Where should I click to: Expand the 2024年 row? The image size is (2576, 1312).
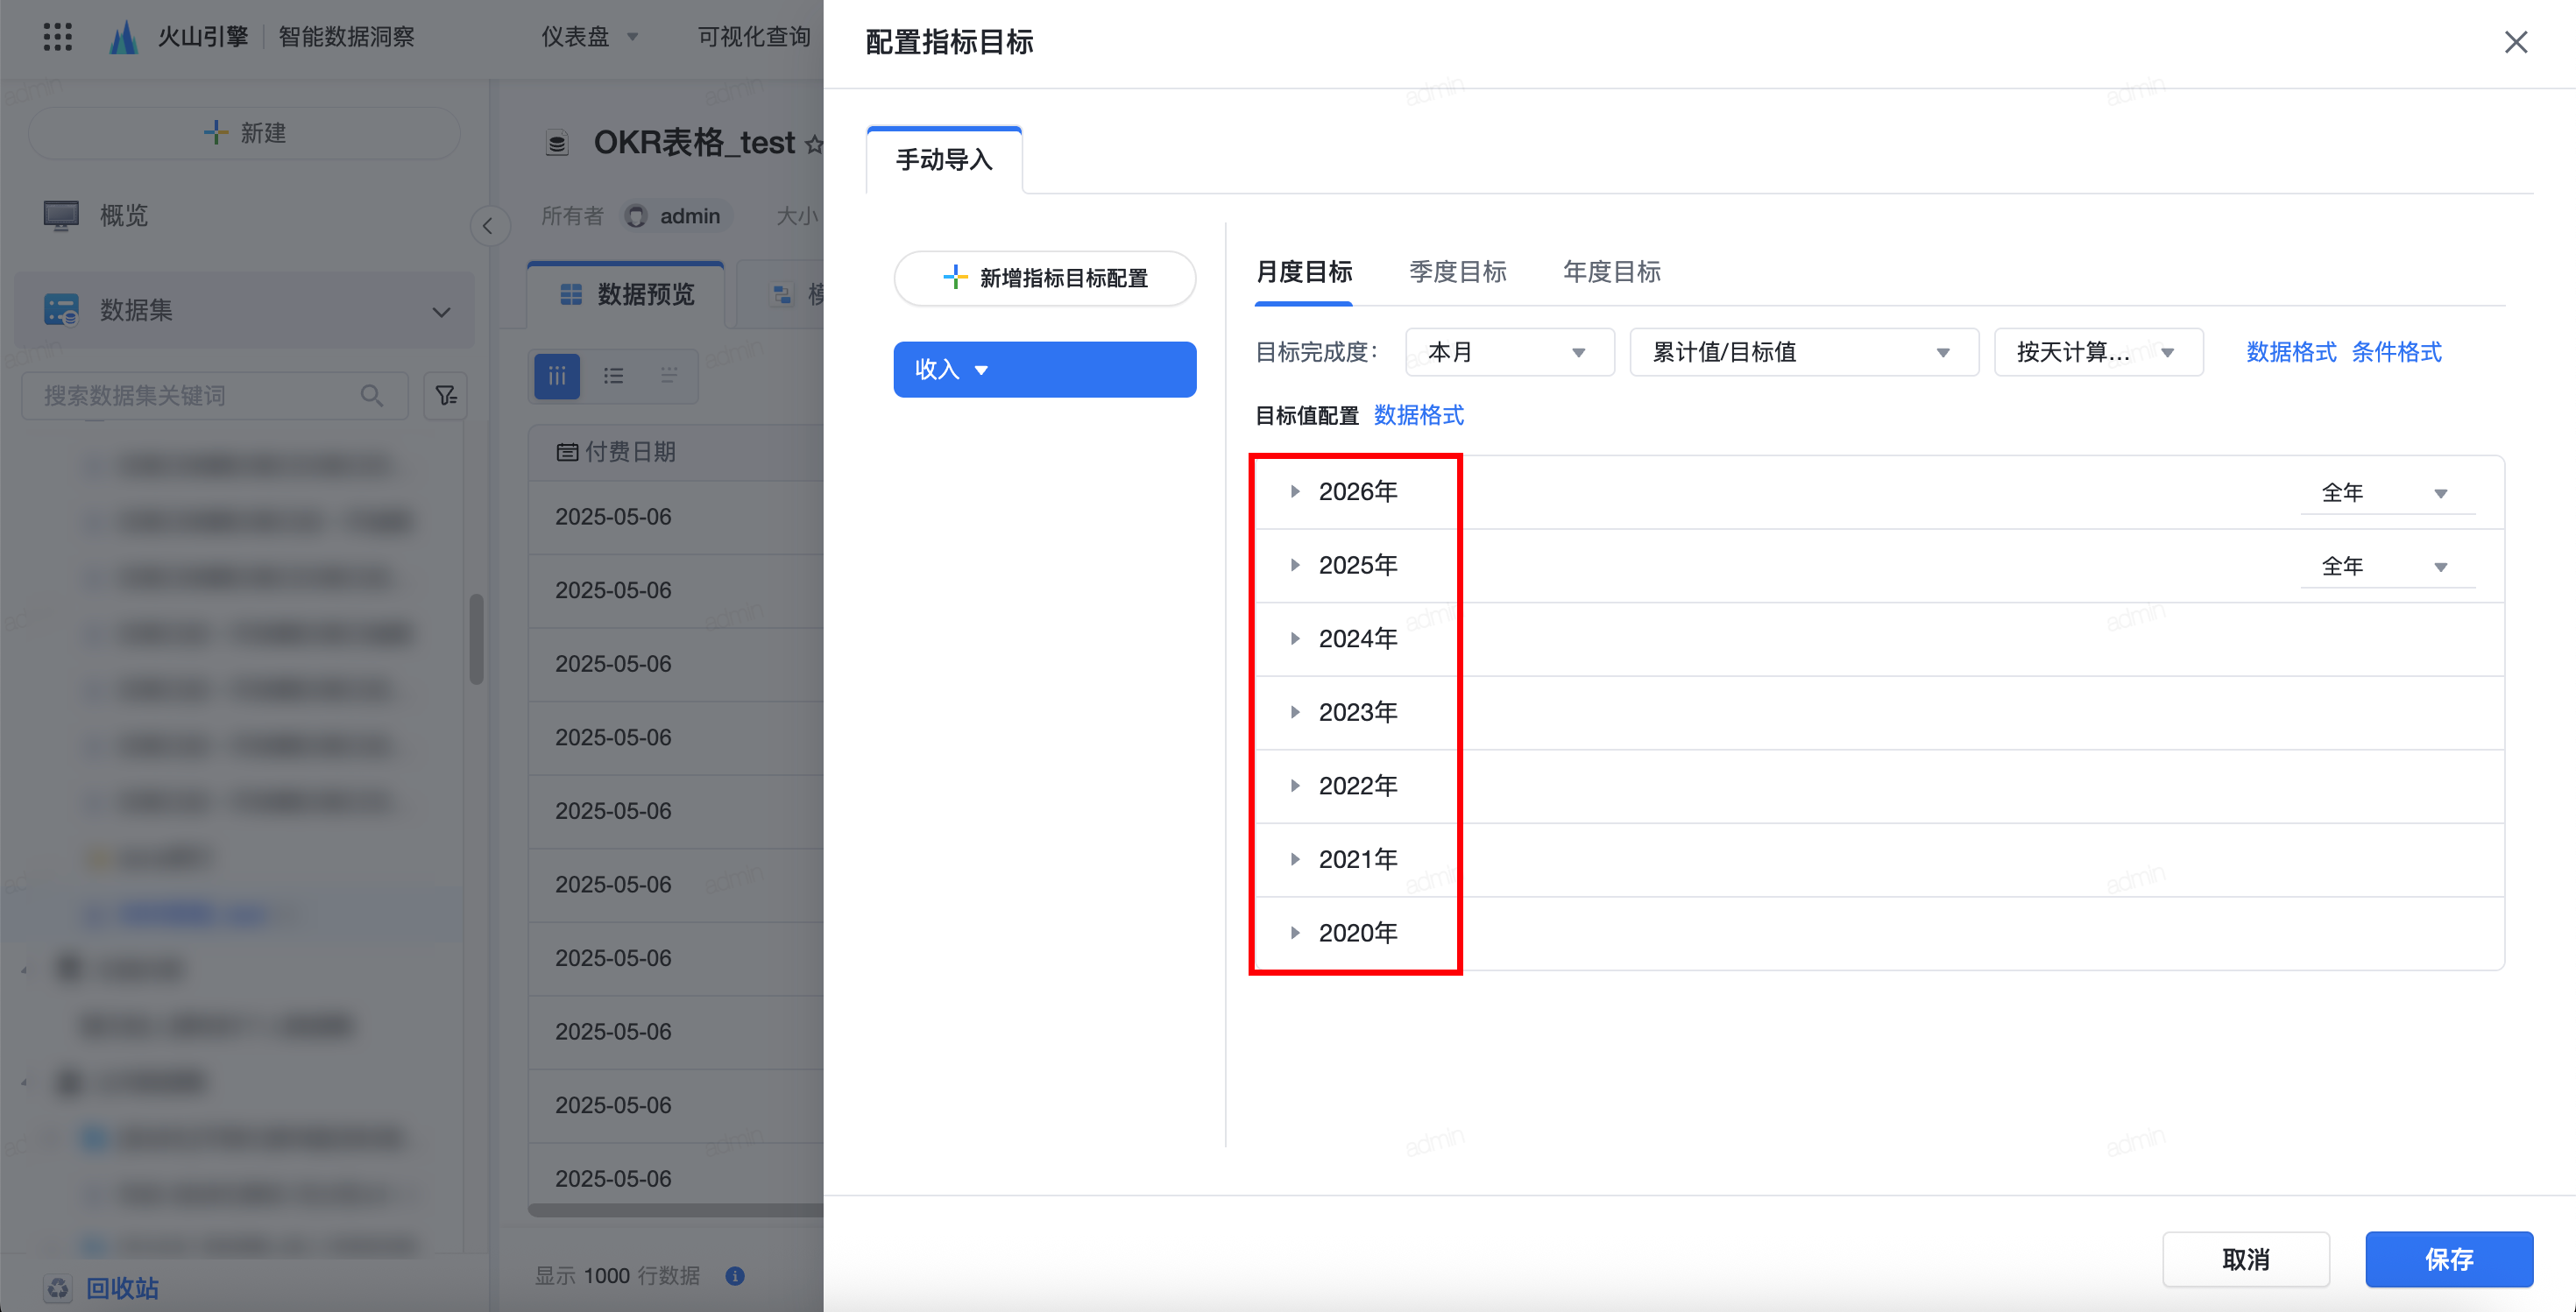pos(1295,638)
